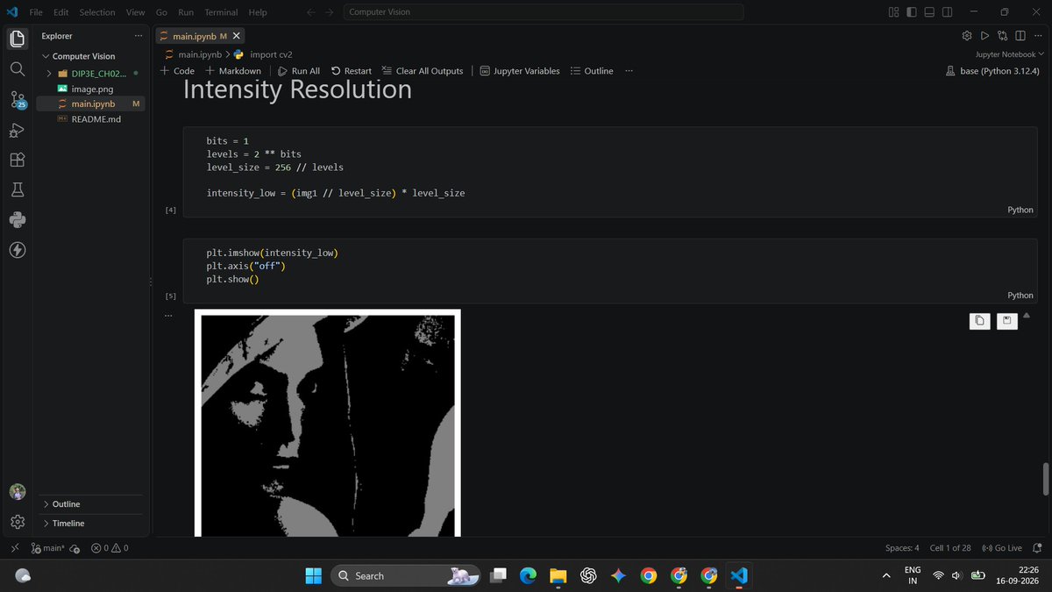
Task: Open notebook settings gear in editor toolbar
Action: pyautogui.click(x=967, y=36)
